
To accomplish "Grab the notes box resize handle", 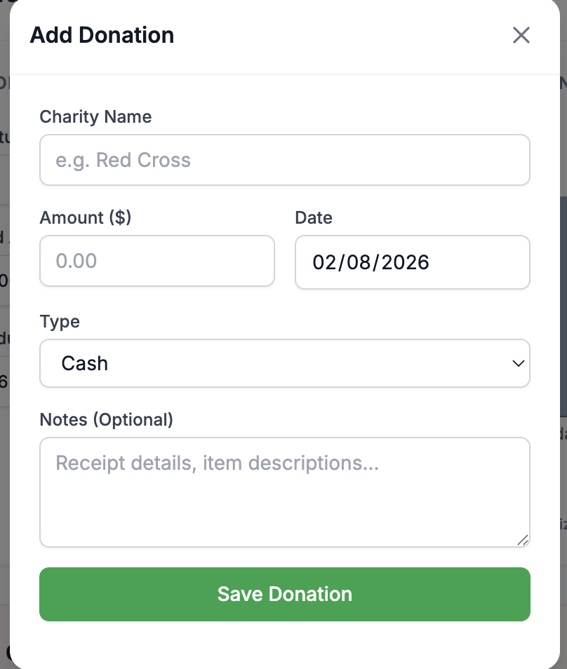I will click(x=523, y=540).
